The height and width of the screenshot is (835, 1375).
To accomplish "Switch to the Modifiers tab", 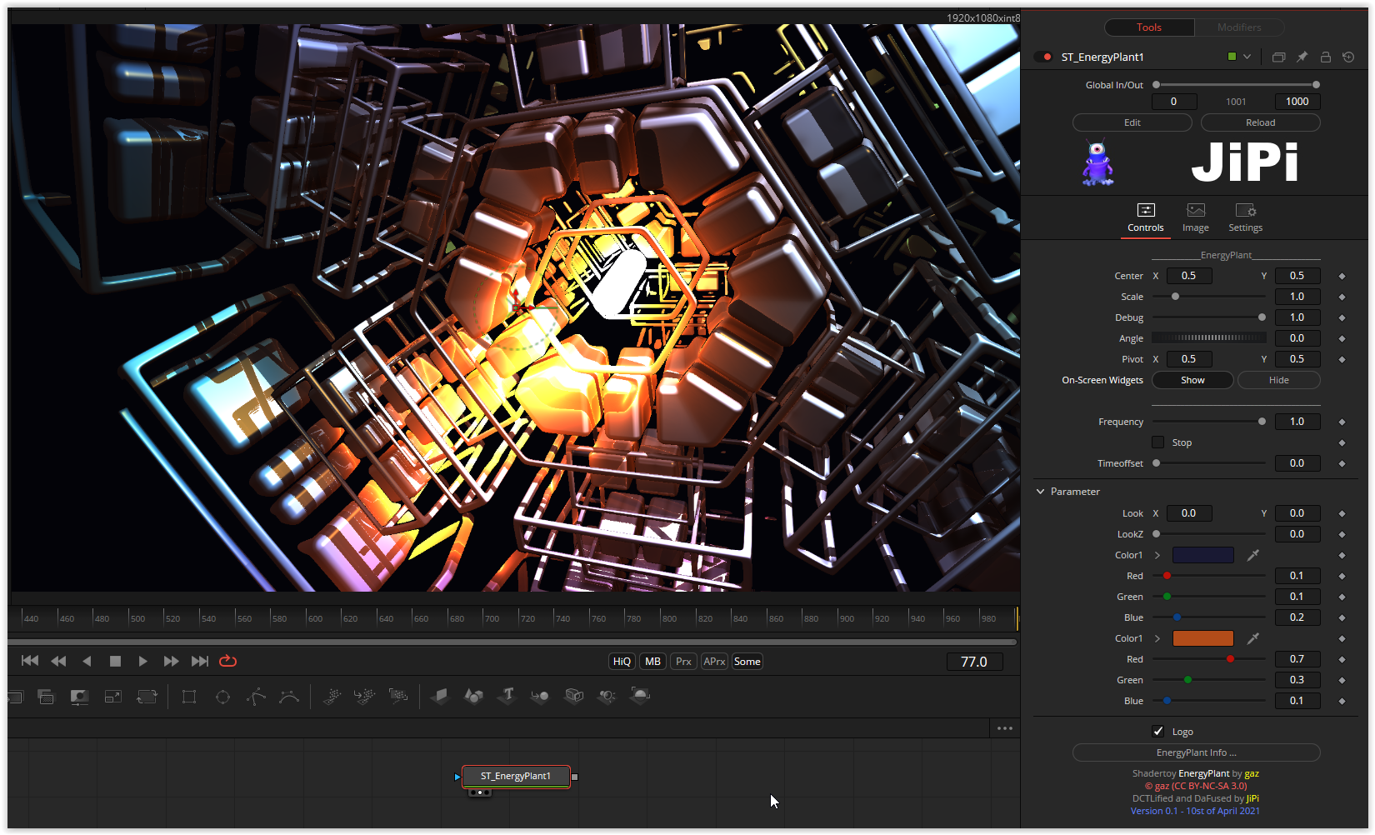I will (x=1239, y=27).
